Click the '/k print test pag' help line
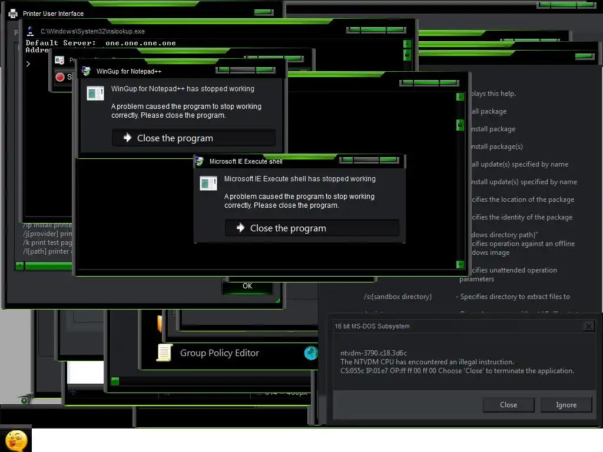The image size is (603, 452). tap(47, 242)
